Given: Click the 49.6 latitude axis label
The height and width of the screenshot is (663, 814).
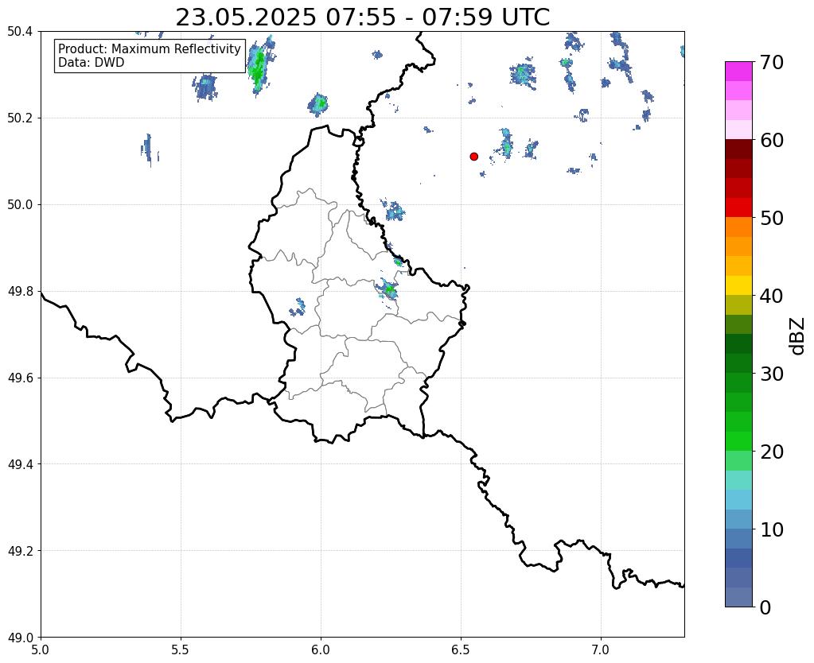Looking at the screenshot, I should click(x=20, y=378).
